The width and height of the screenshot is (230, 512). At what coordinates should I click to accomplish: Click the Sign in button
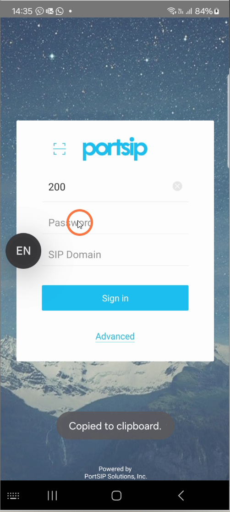(x=115, y=298)
